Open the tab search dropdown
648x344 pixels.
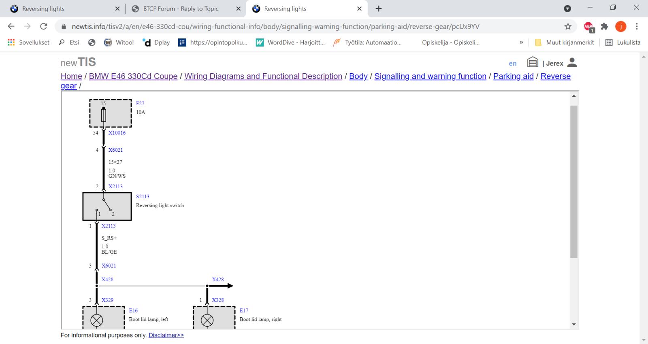pyautogui.click(x=567, y=8)
